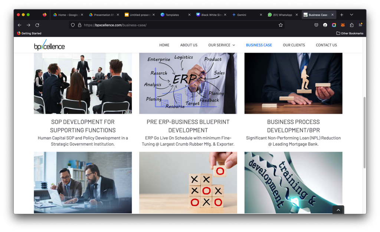
Task: Click the tracking protection shield icon
Action: coord(73,25)
